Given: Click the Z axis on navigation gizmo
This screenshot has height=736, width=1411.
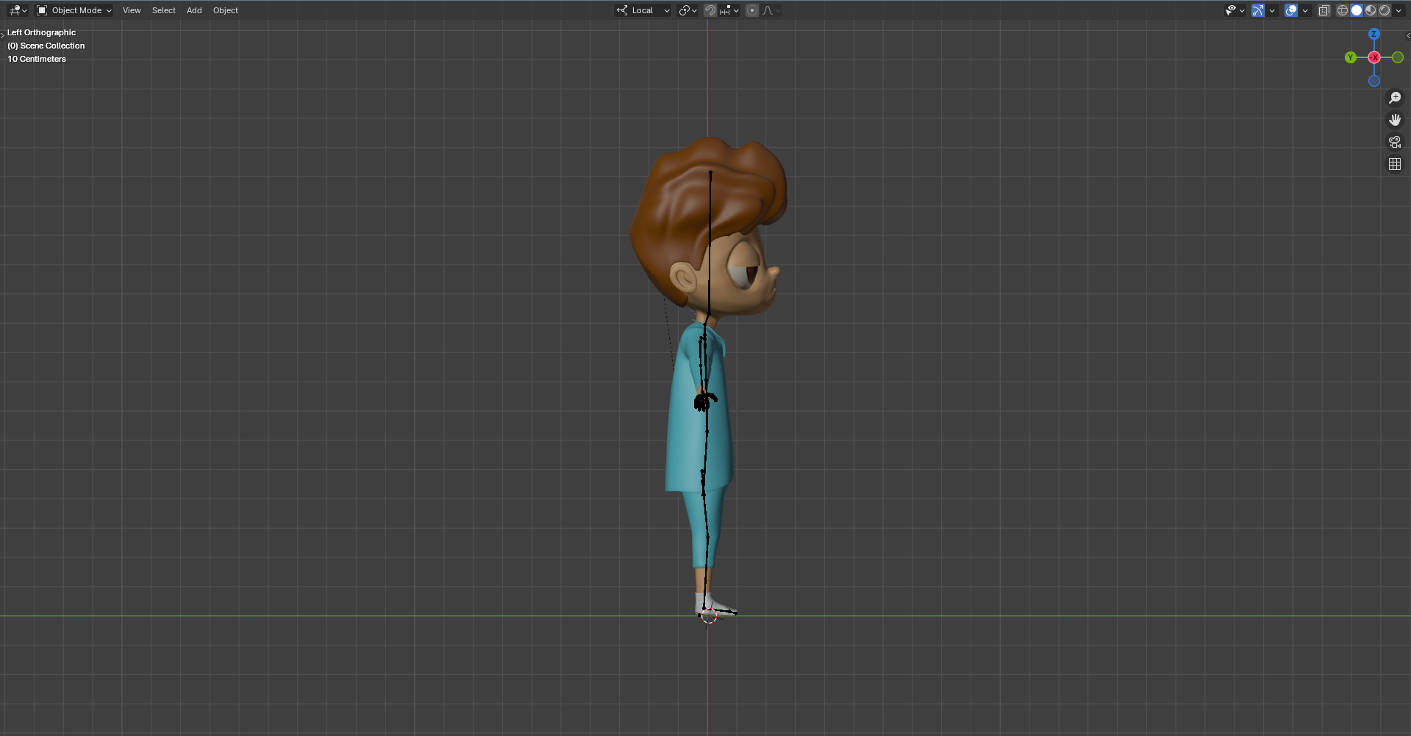Looking at the screenshot, I should [x=1374, y=34].
